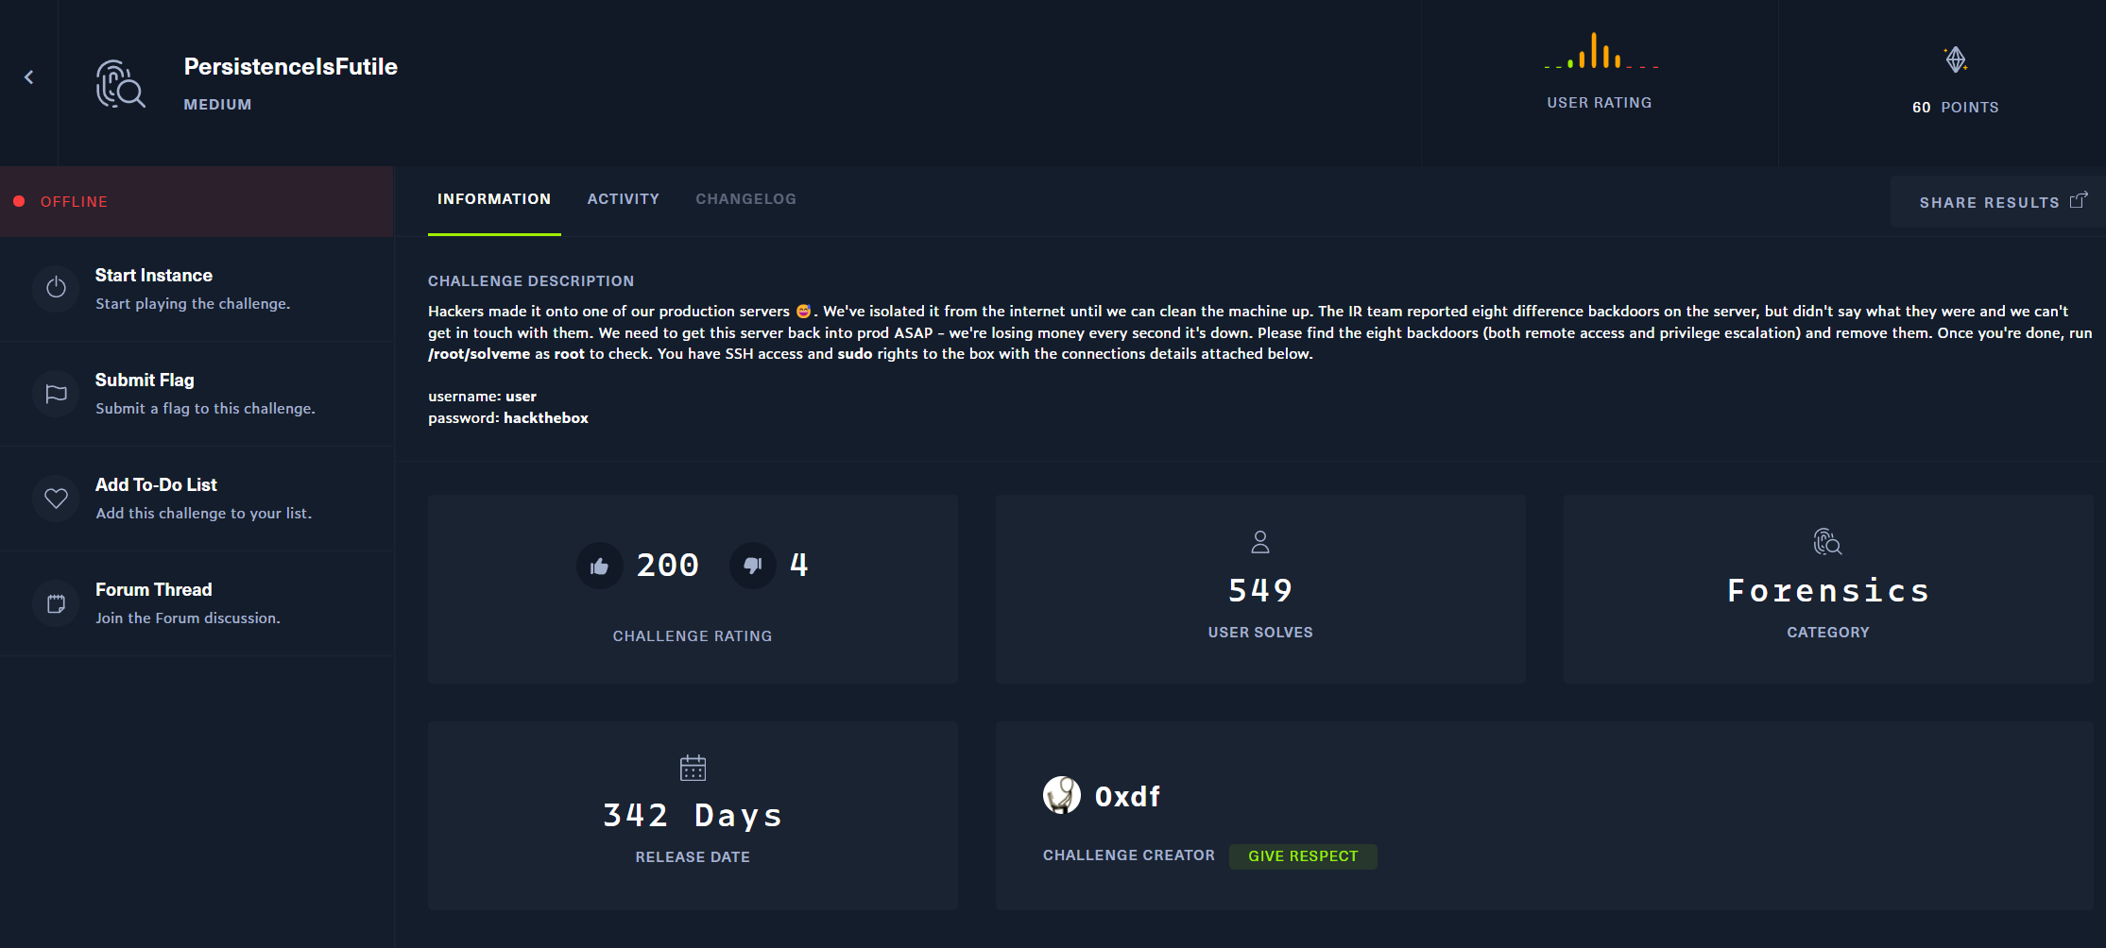Open the Changelog tab
Screen dimensions: 2106x948
coord(746,199)
